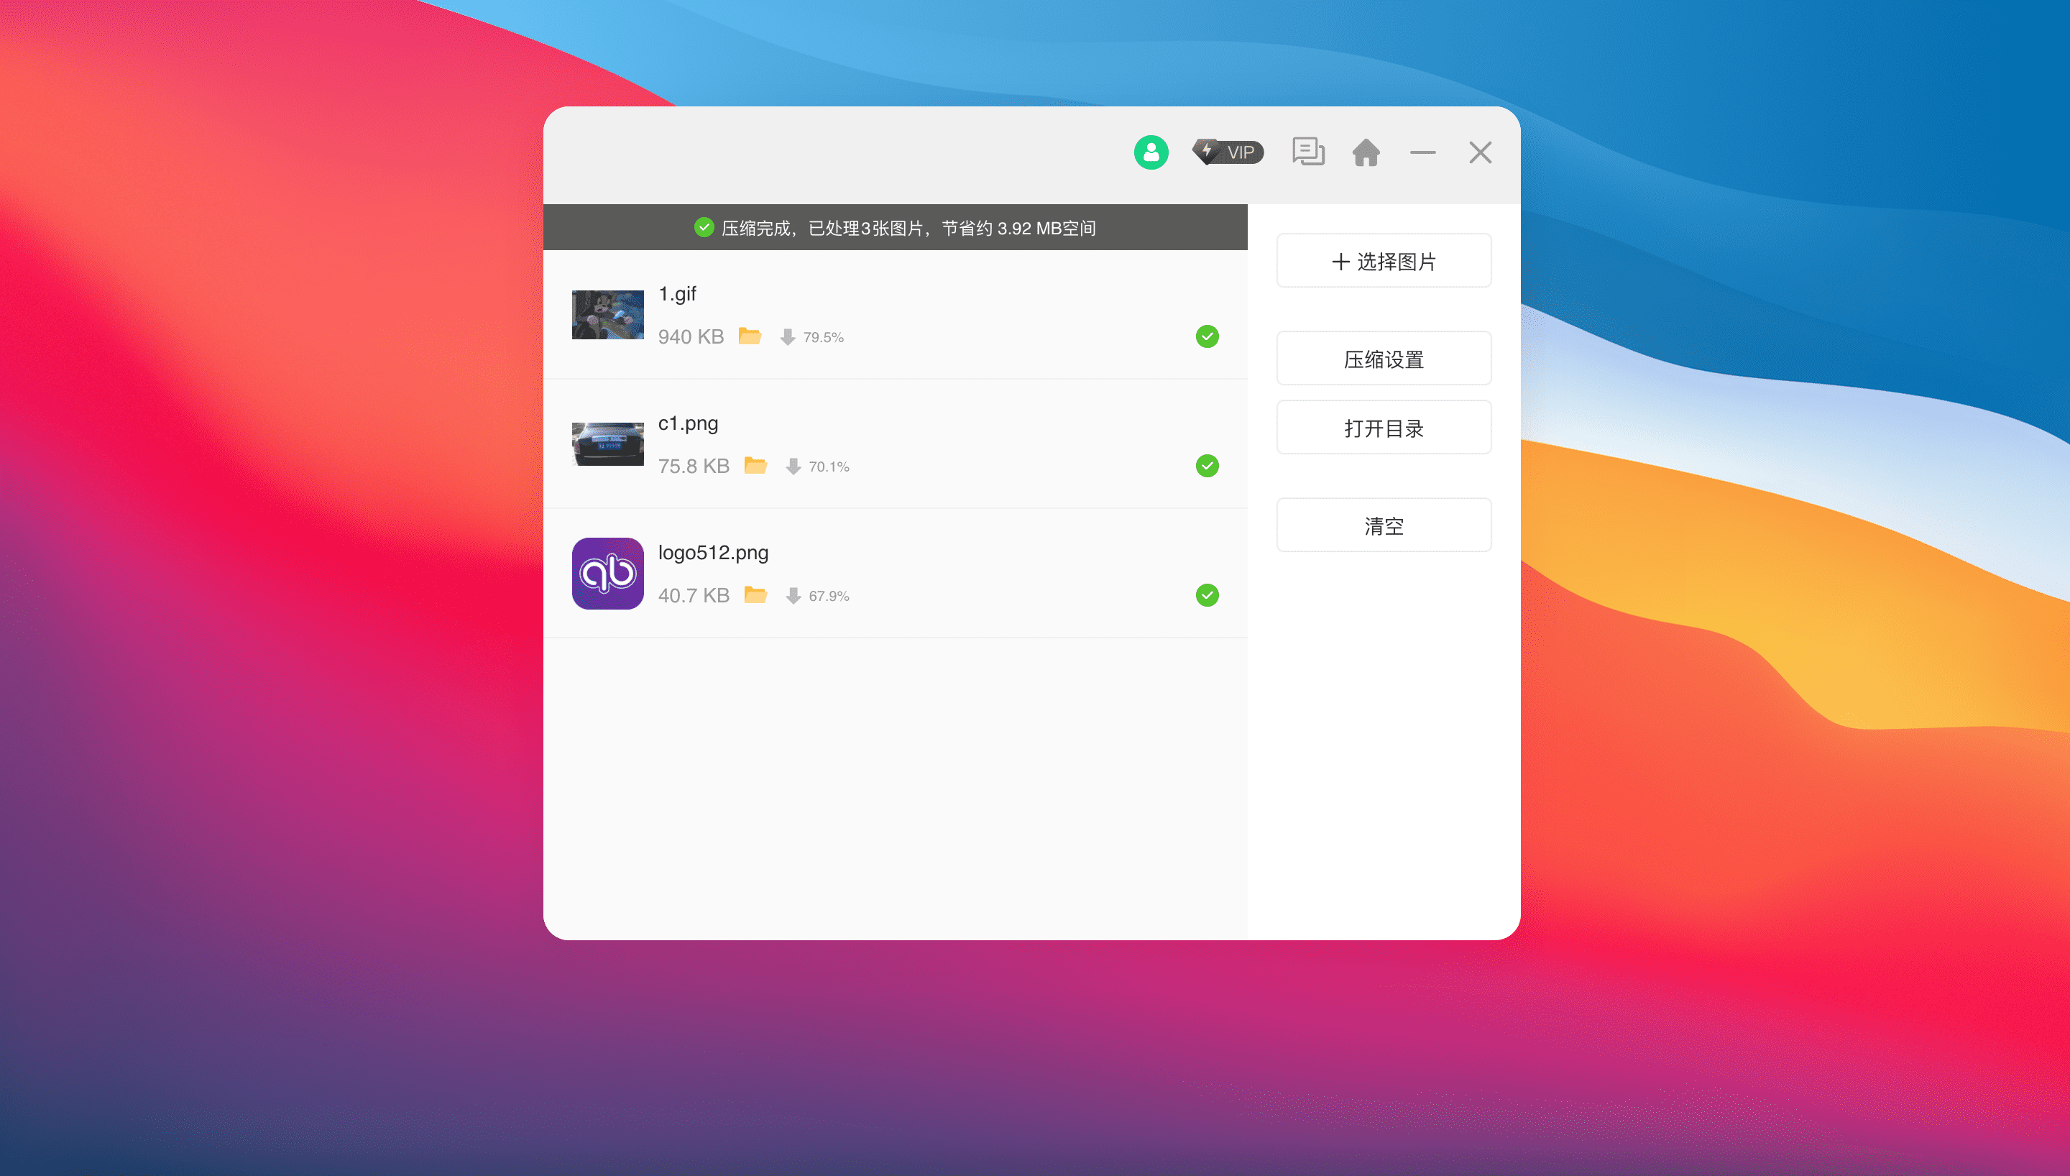Click the 压缩完成 status message text
The width and height of the screenshot is (2070, 1176).
click(x=908, y=228)
